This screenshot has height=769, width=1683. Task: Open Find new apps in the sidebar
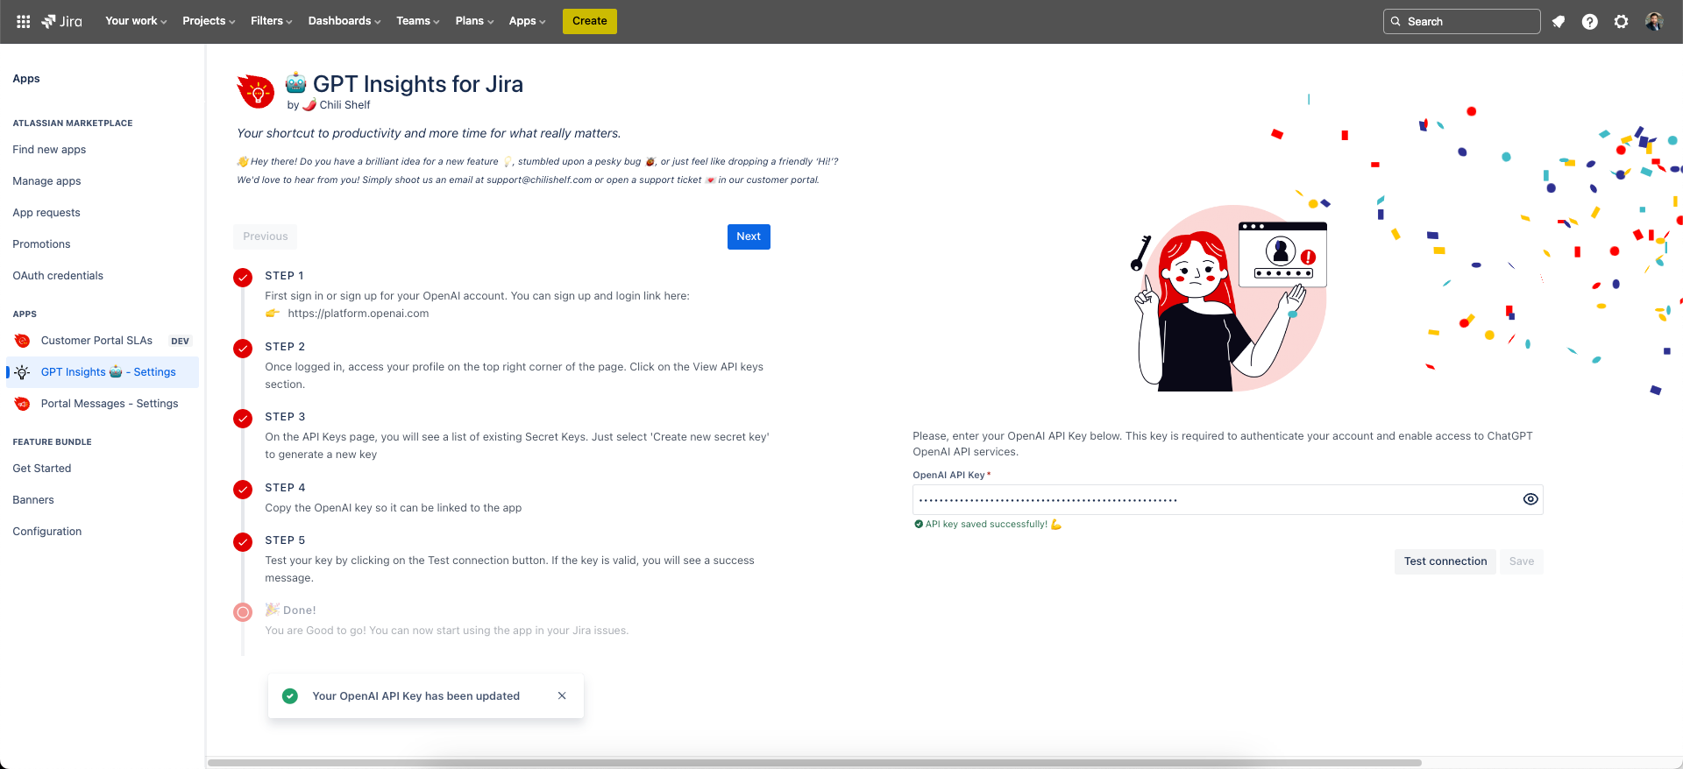[x=49, y=150]
